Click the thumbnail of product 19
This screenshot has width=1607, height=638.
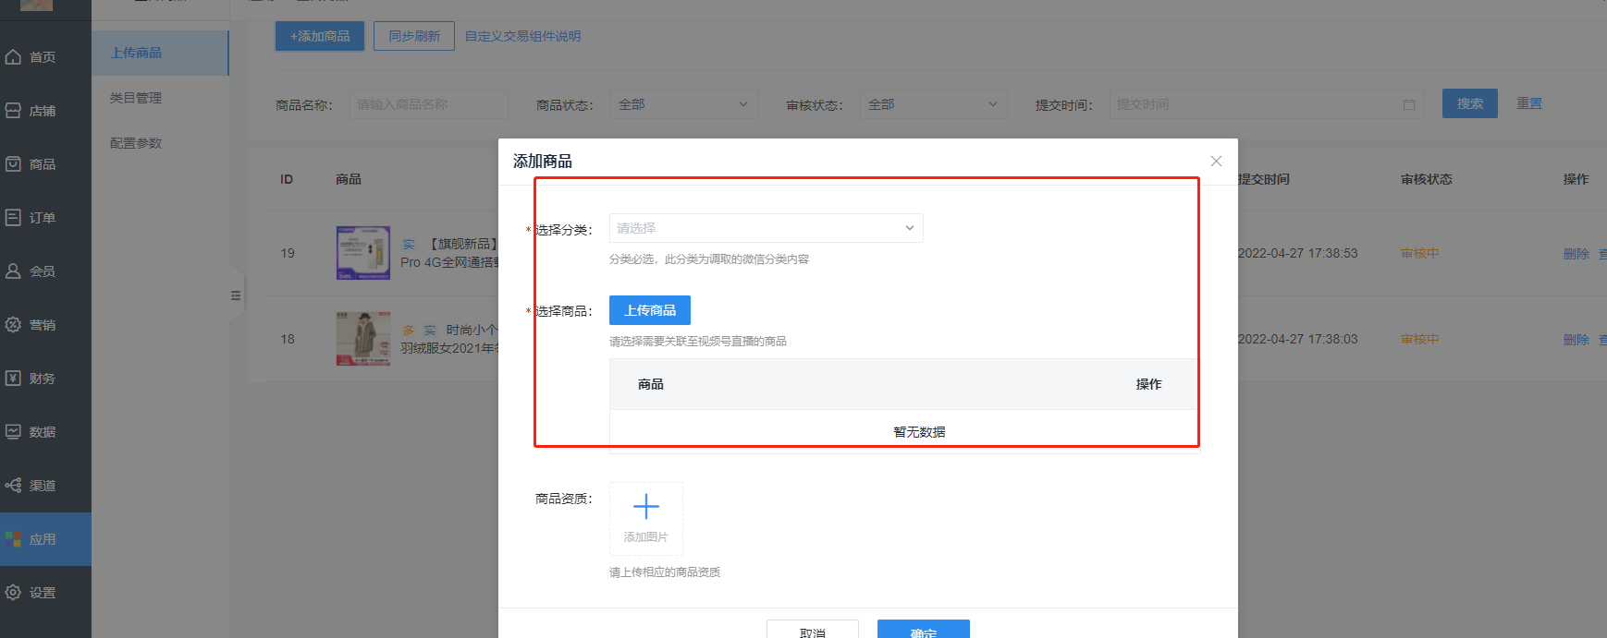pyautogui.click(x=363, y=253)
